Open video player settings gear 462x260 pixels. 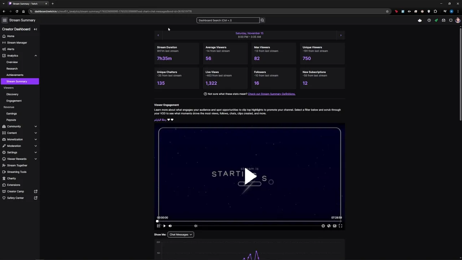[323, 226]
